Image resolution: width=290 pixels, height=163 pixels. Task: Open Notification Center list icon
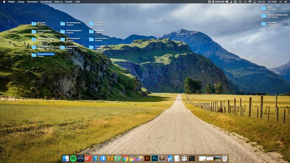286,2
